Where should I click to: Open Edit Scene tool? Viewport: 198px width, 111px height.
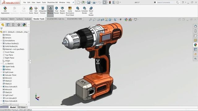click(x=31, y=10)
